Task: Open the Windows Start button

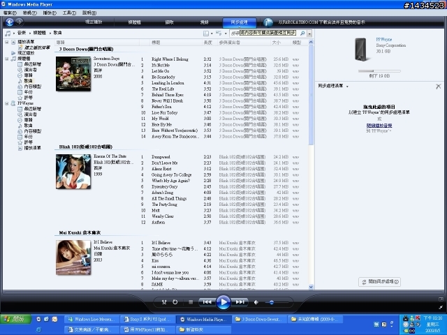Action: pos(15,319)
